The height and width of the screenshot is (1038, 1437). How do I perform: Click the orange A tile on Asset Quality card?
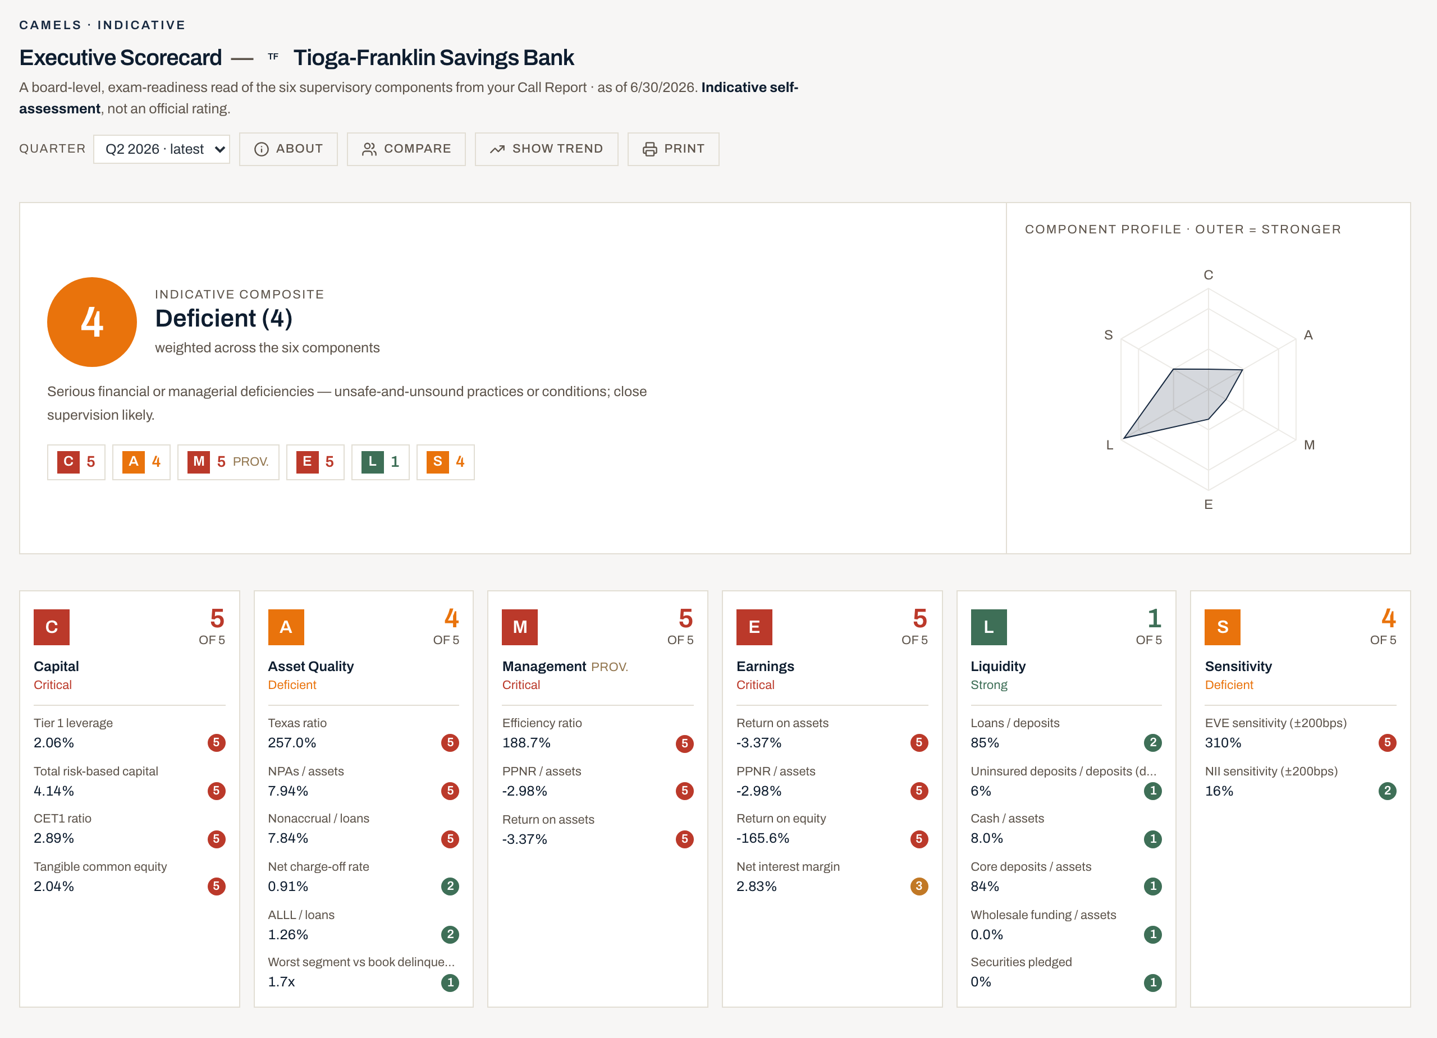[x=286, y=627]
